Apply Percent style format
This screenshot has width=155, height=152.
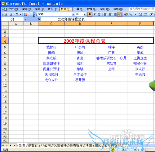coord(131,14)
